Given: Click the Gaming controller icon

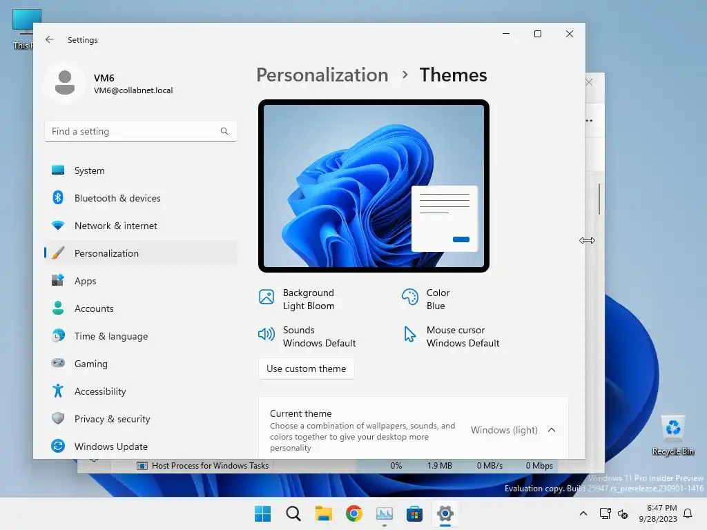Looking at the screenshot, I should (58, 363).
